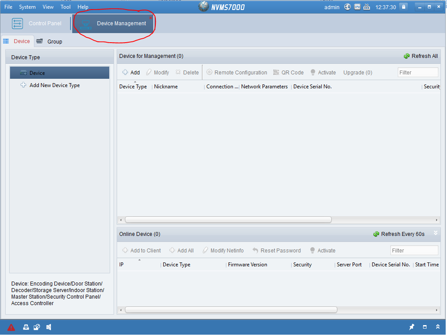Select Device in Device Type tree

point(60,73)
